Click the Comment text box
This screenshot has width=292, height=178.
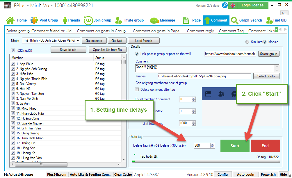205,68
